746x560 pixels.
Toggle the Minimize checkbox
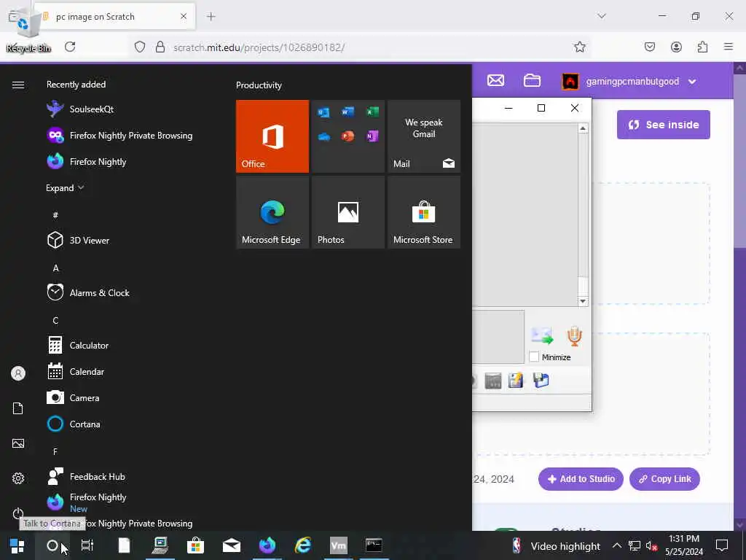[534, 357]
